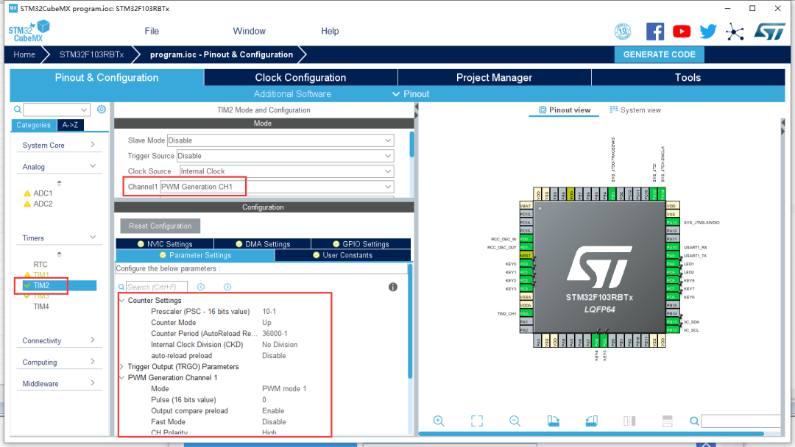The width and height of the screenshot is (795, 447).
Task: Open NVIC Settings tab
Action: pos(165,244)
